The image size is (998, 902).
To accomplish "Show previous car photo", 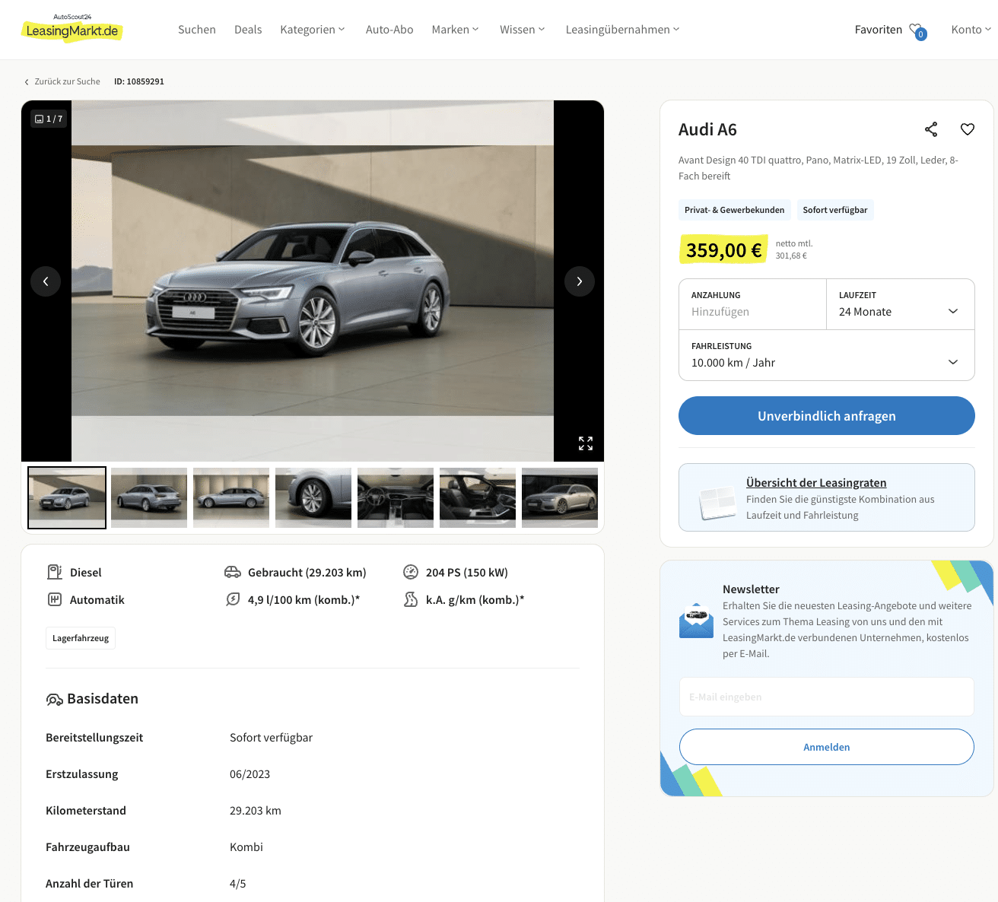I will click(x=46, y=281).
